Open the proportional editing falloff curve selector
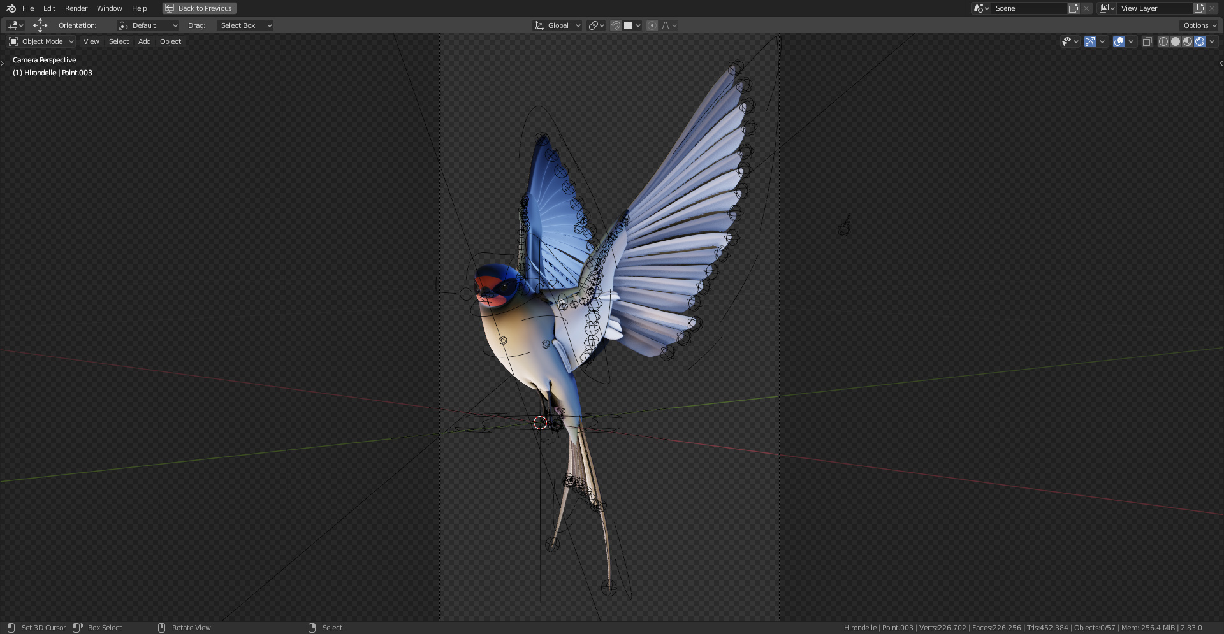The image size is (1224, 634). pyautogui.click(x=669, y=25)
